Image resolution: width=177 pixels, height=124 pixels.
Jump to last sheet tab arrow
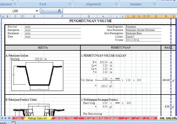(x=9, y=118)
